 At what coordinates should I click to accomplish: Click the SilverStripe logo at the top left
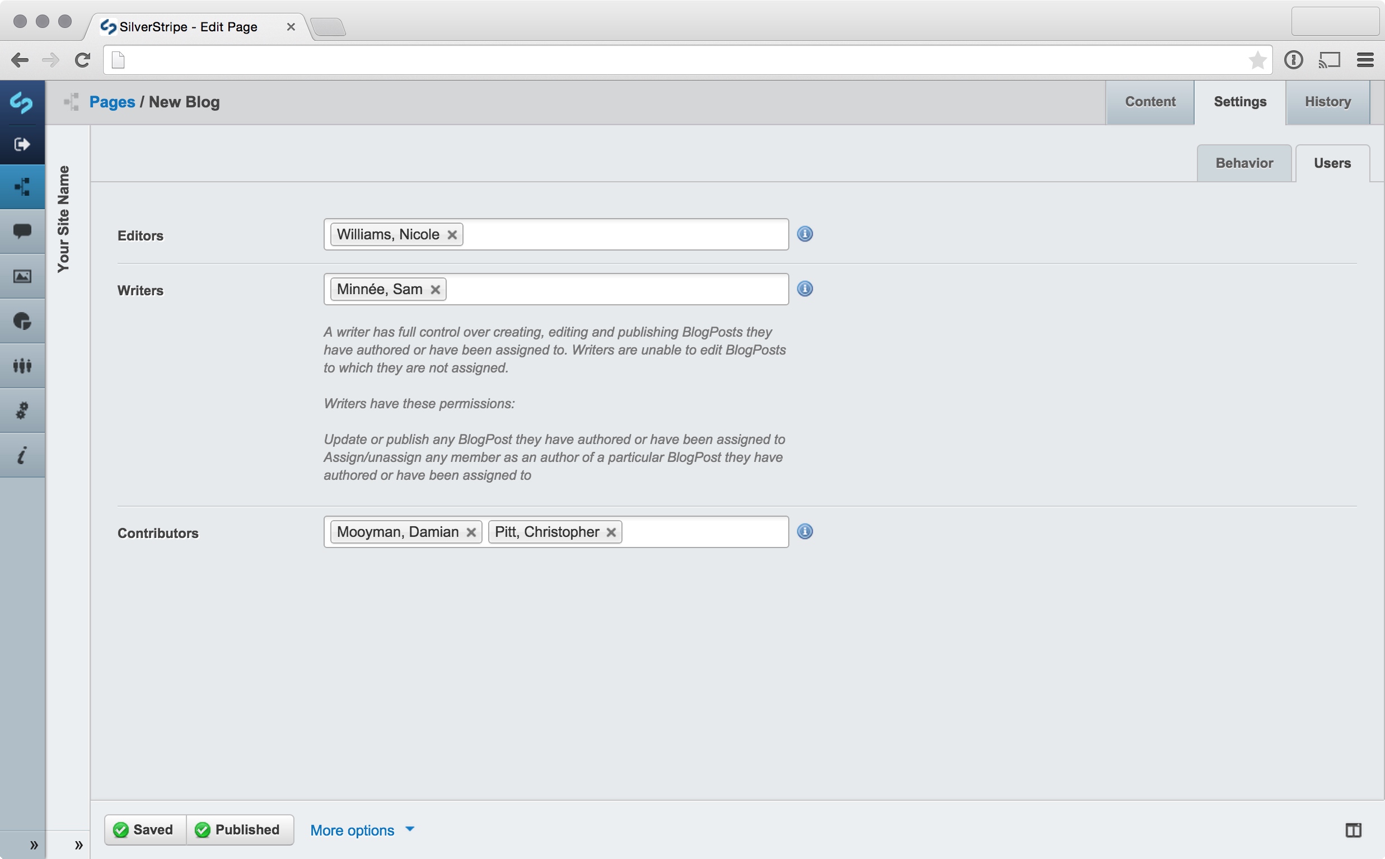point(23,102)
